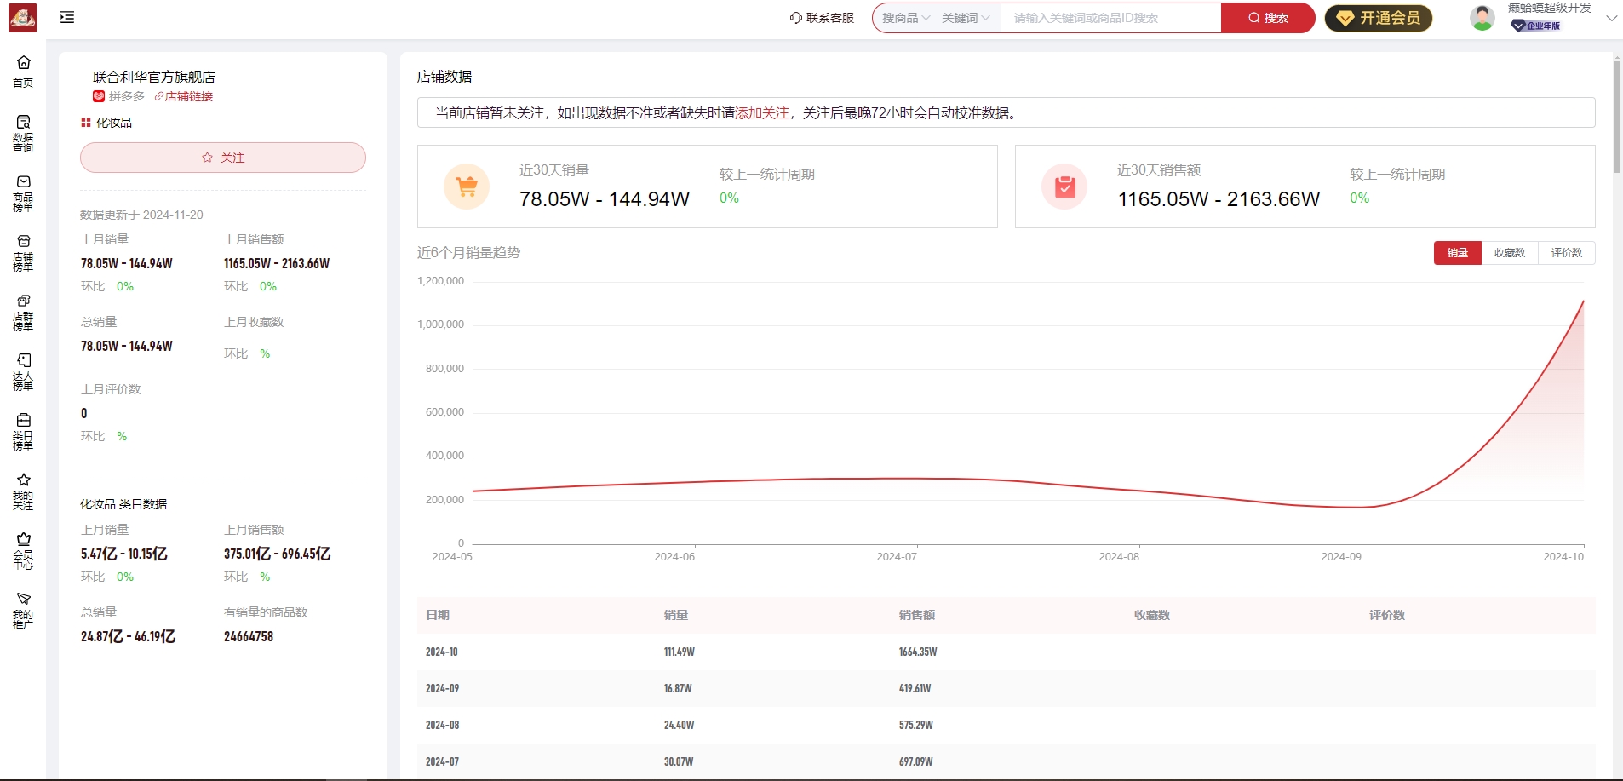Viewport: 1623px width, 781px height.
Task: Select the 销量 chart tab
Action: tap(1457, 252)
